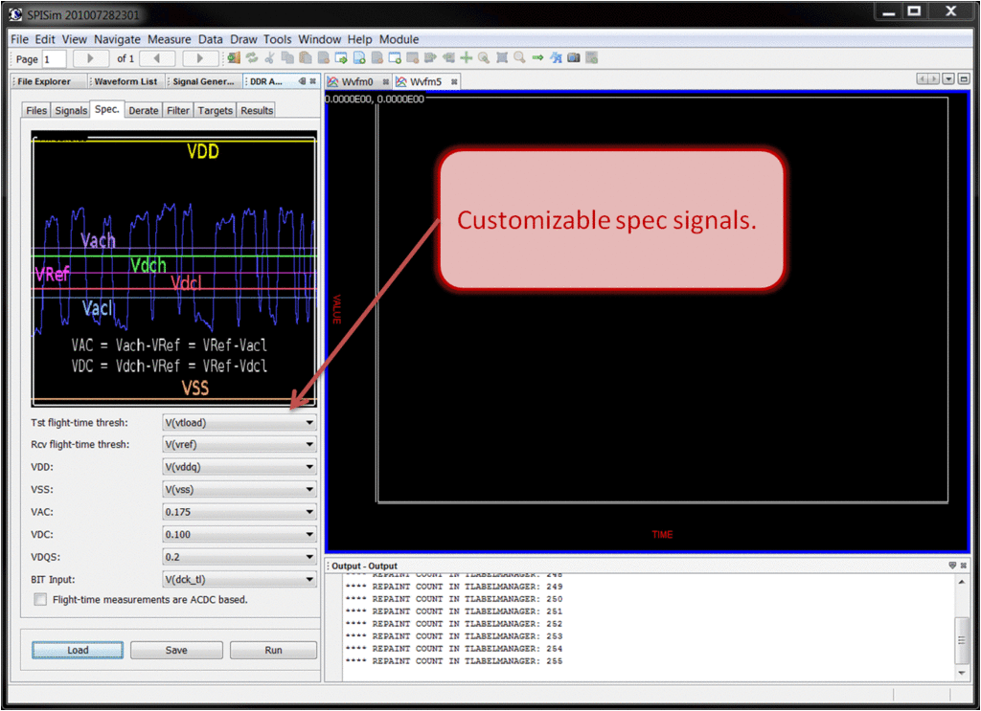Screen dimensions: 981x711
Task: Click the scissors cut icon in toolbar
Action: (269, 58)
